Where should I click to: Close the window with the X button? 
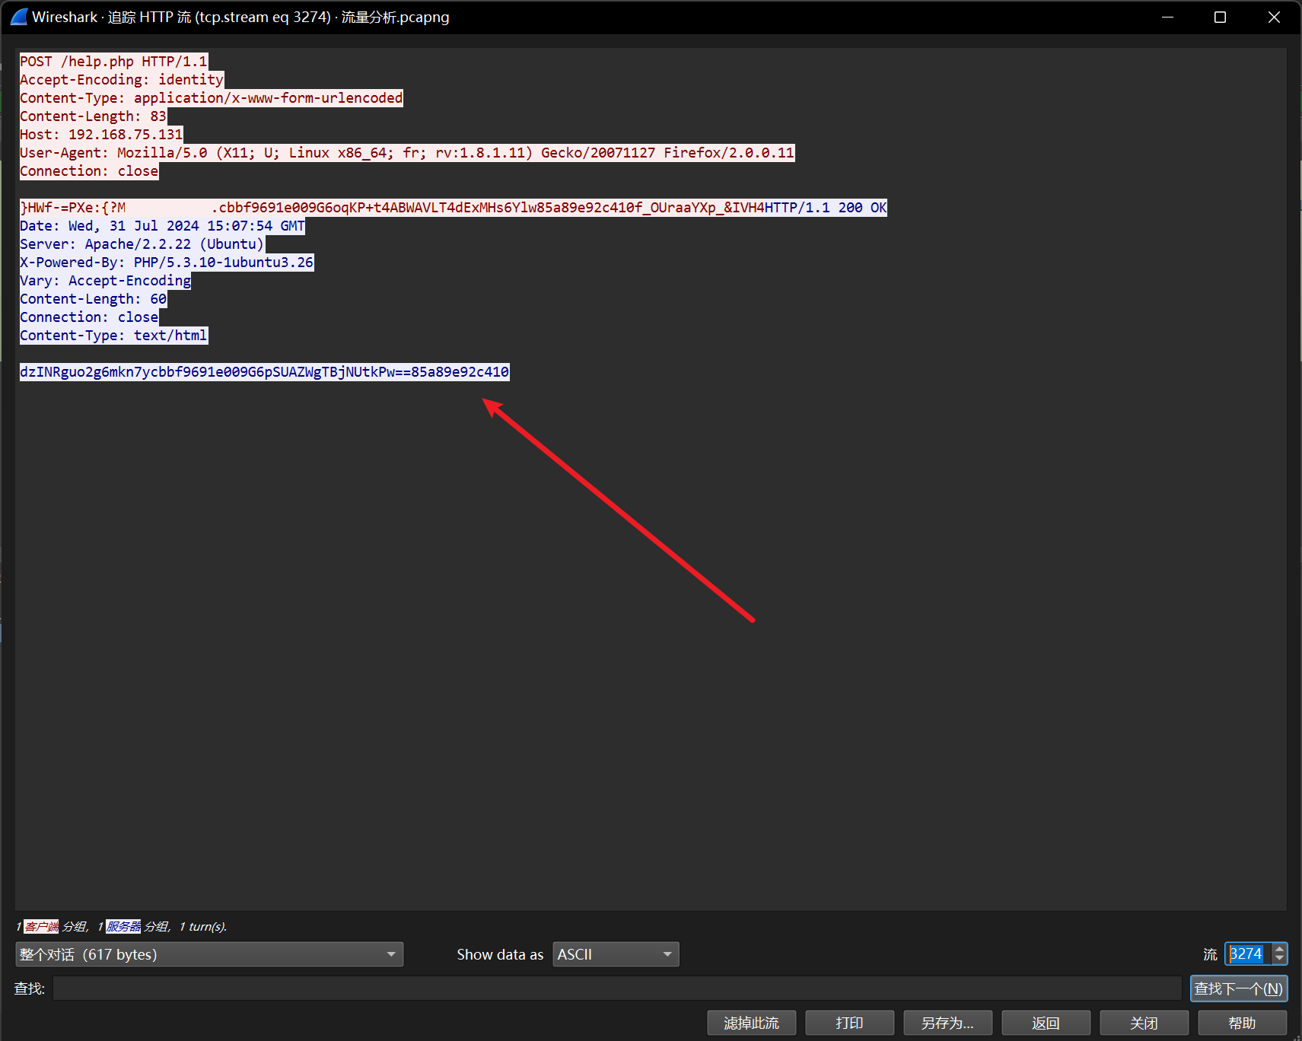tap(1274, 17)
